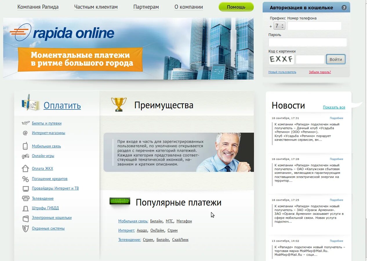Click the phone icon beside Мобильная связь
This screenshot has width=367, height=261.
pos(25,146)
